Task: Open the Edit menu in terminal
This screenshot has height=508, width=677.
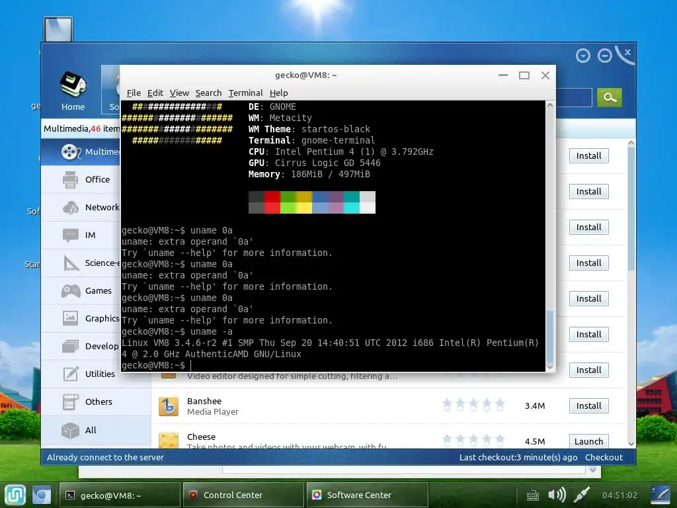Action: click(155, 93)
